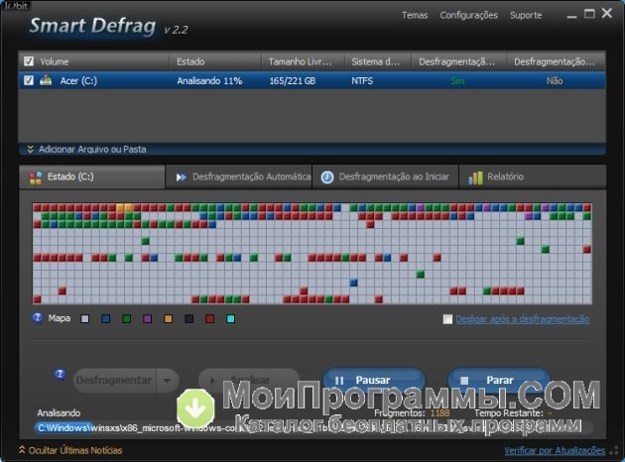Enable Desligar após a desfragmentação checkbox
The width and height of the screenshot is (625, 462).
click(x=447, y=319)
